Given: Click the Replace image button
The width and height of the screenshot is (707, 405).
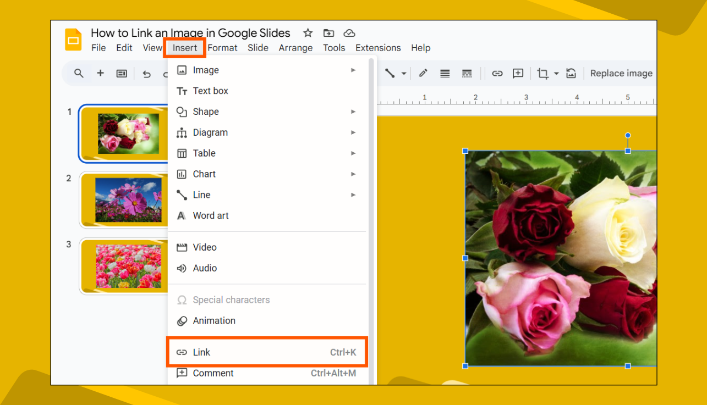Looking at the screenshot, I should tap(621, 73).
